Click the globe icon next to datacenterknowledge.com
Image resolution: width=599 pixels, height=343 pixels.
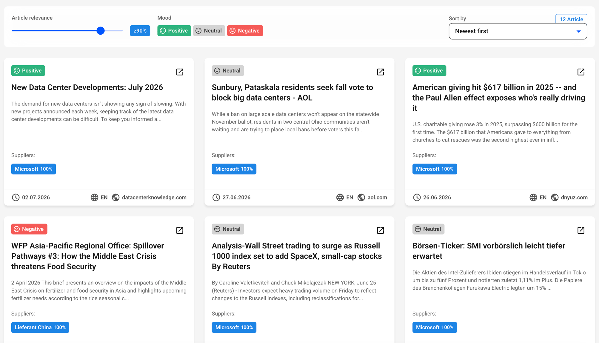116,197
